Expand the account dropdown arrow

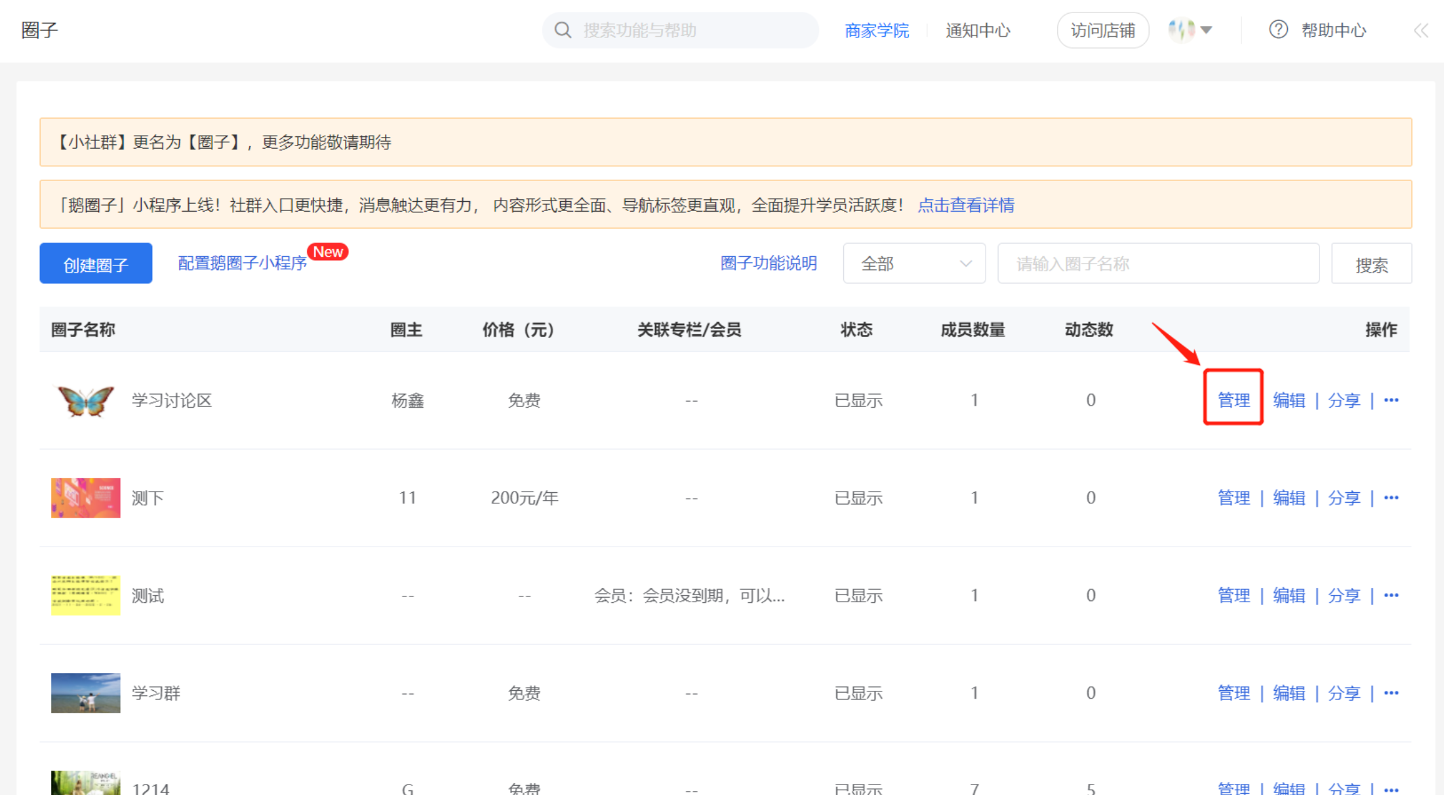(x=1207, y=30)
